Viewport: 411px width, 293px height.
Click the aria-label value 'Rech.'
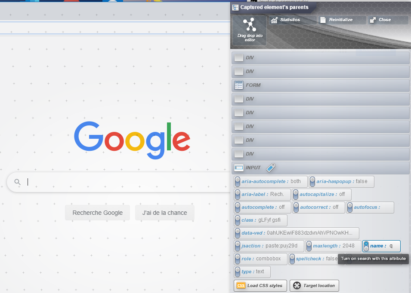coord(277,194)
